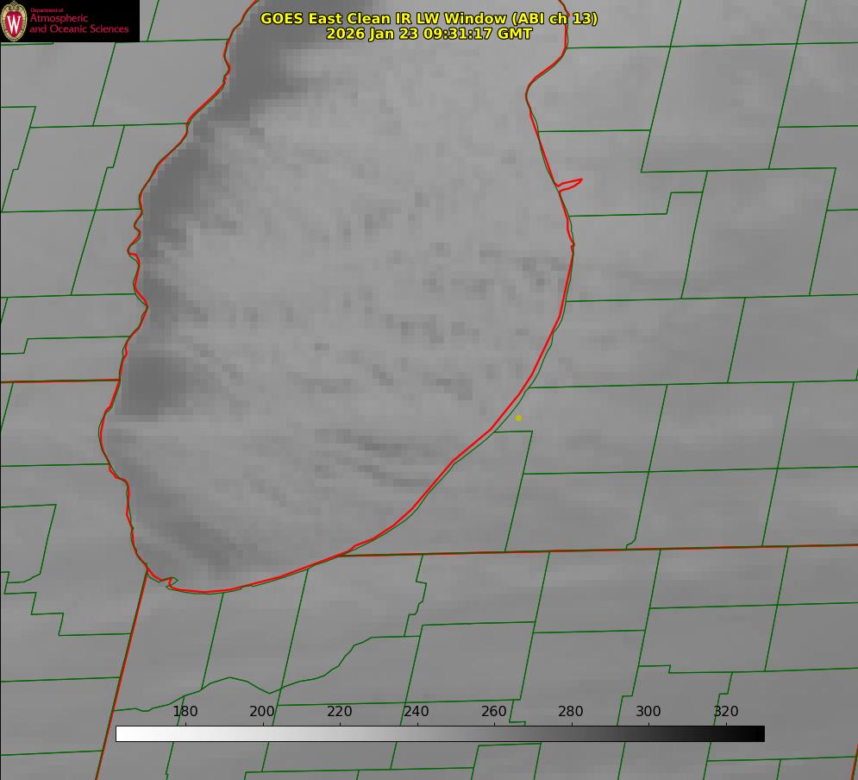Click the 2026 Jan 23 09:31:17 GMT timestamp

pyautogui.click(x=429, y=34)
